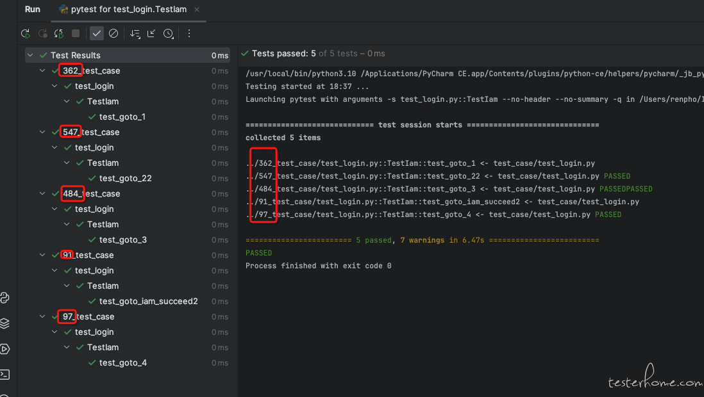
Task: Open the layers sidebar tool icon
Action: pyautogui.click(x=5, y=323)
